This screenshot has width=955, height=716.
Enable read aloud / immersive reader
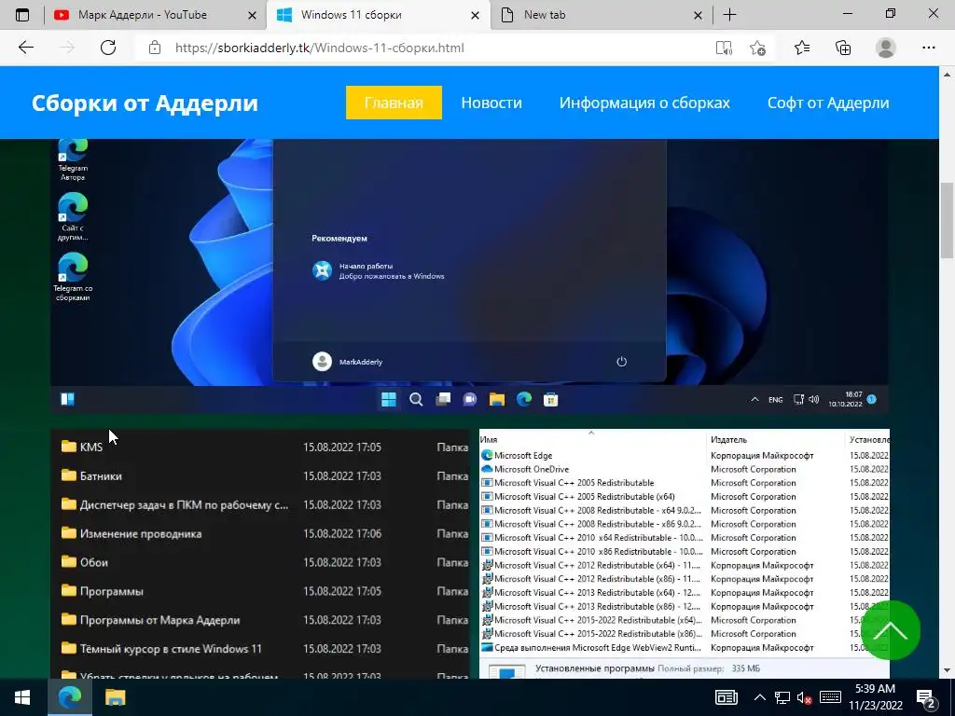724,48
